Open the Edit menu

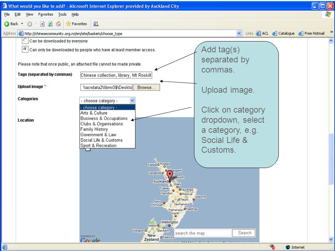click(x=18, y=14)
